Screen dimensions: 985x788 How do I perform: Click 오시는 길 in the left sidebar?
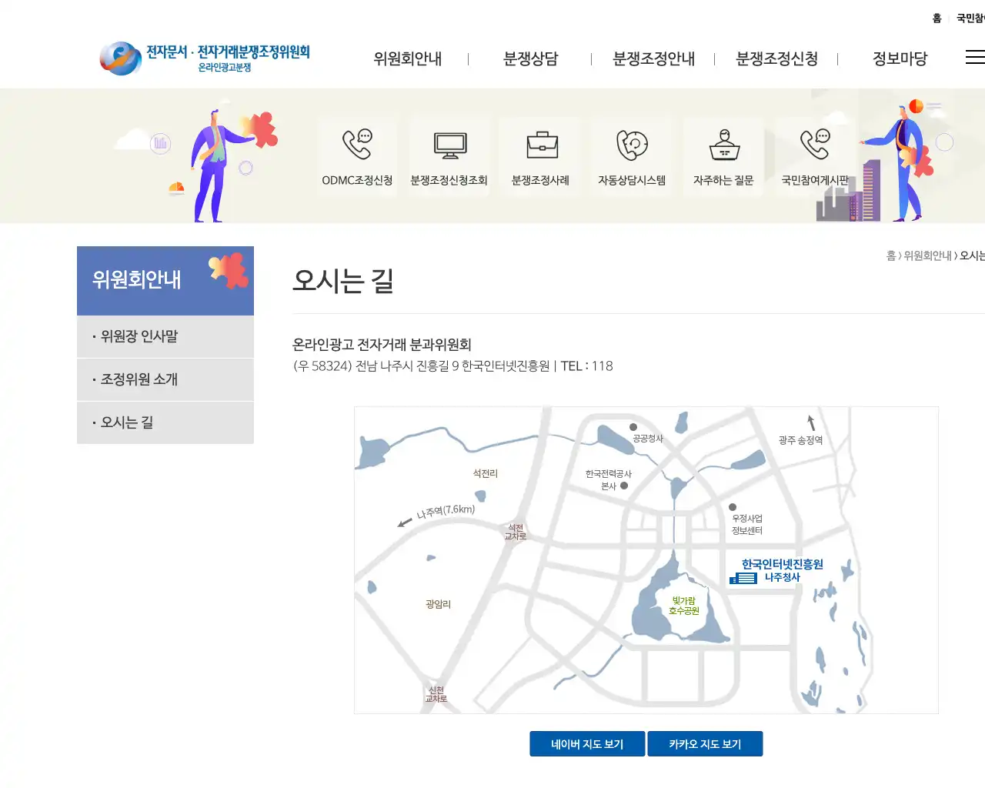coord(127,422)
